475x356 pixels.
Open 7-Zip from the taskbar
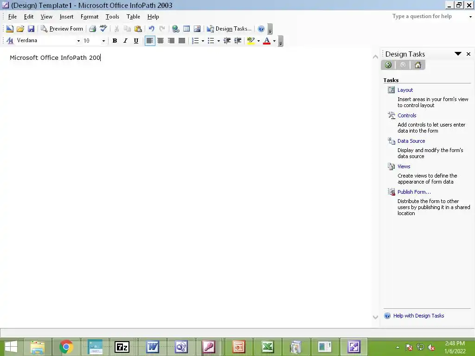pyautogui.click(x=122, y=347)
